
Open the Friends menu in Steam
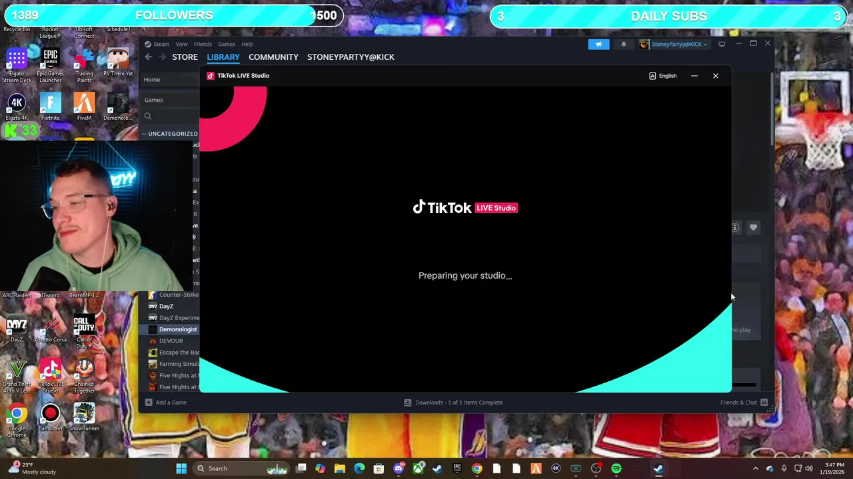pyautogui.click(x=203, y=44)
